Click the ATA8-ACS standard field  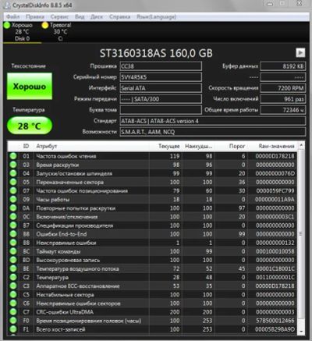coord(213,121)
